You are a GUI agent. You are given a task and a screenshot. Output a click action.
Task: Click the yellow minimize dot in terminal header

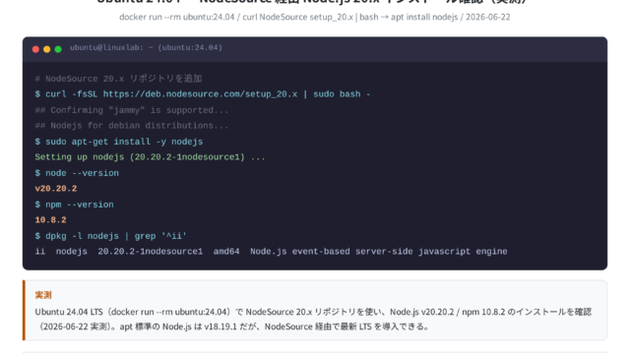pyautogui.click(x=46, y=49)
